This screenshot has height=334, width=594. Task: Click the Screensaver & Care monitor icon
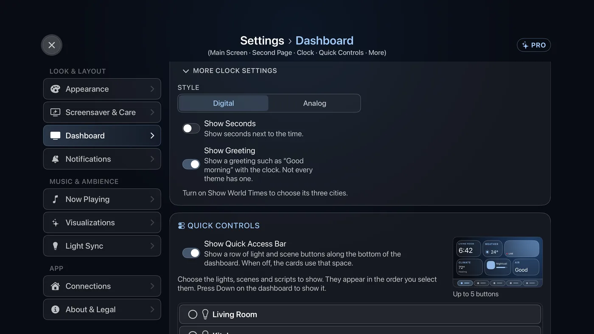pyautogui.click(x=55, y=112)
